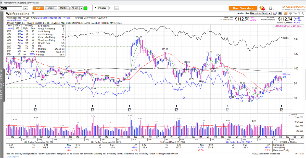Click the Open Stock Ideas button
The width and height of the screenshot is (306, 158).
click(243, 8)
